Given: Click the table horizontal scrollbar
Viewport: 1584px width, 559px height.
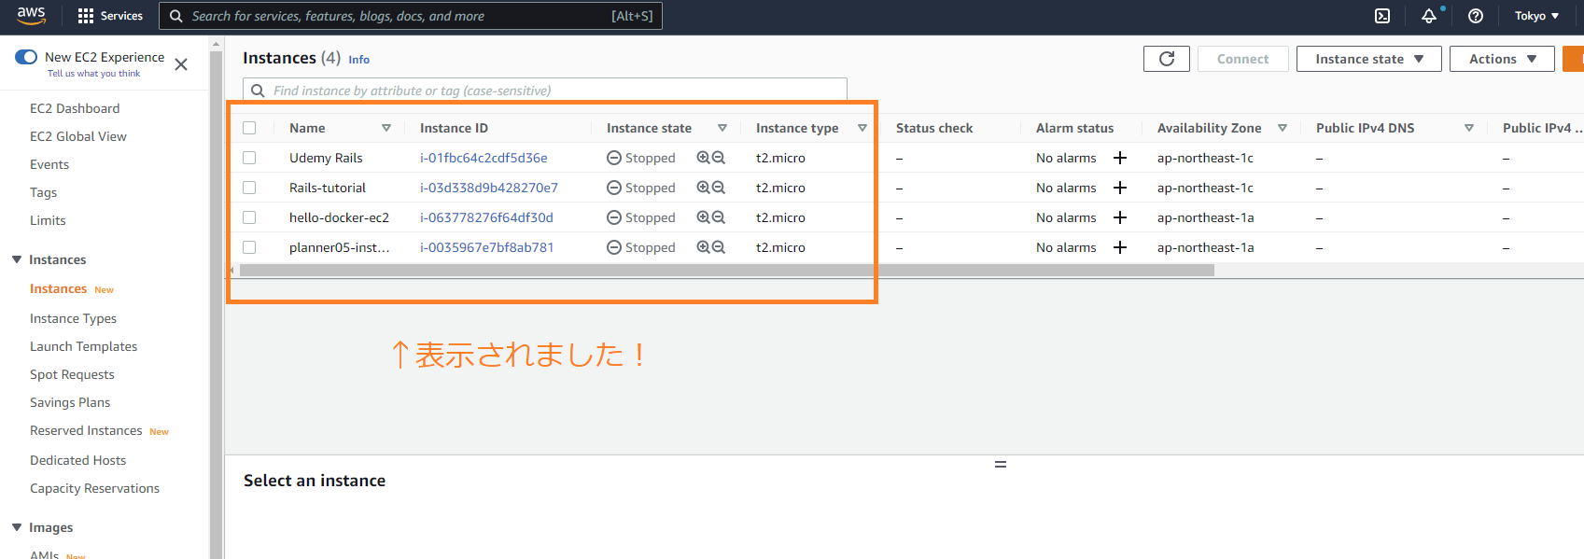Looking at the screenshot, I should pos(726,270).
